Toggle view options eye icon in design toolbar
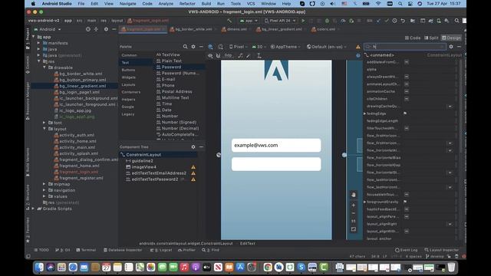Screen dimensions: 491x276 [x=210, y=56]
